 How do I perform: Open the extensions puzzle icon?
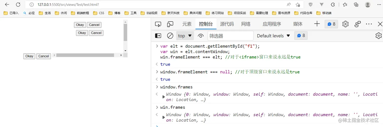point(333,5)
